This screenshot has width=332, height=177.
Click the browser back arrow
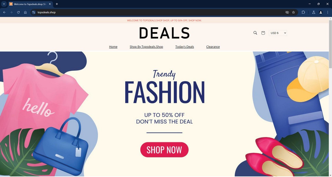(4, 12)
